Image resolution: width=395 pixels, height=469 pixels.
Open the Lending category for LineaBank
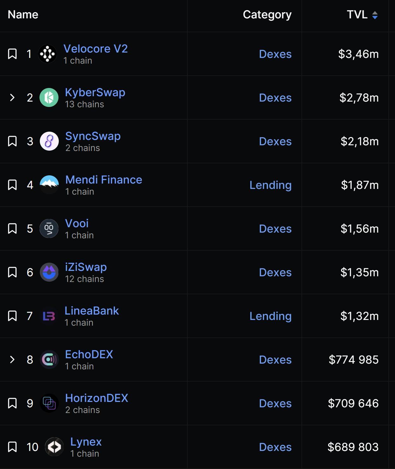point(270,316)
